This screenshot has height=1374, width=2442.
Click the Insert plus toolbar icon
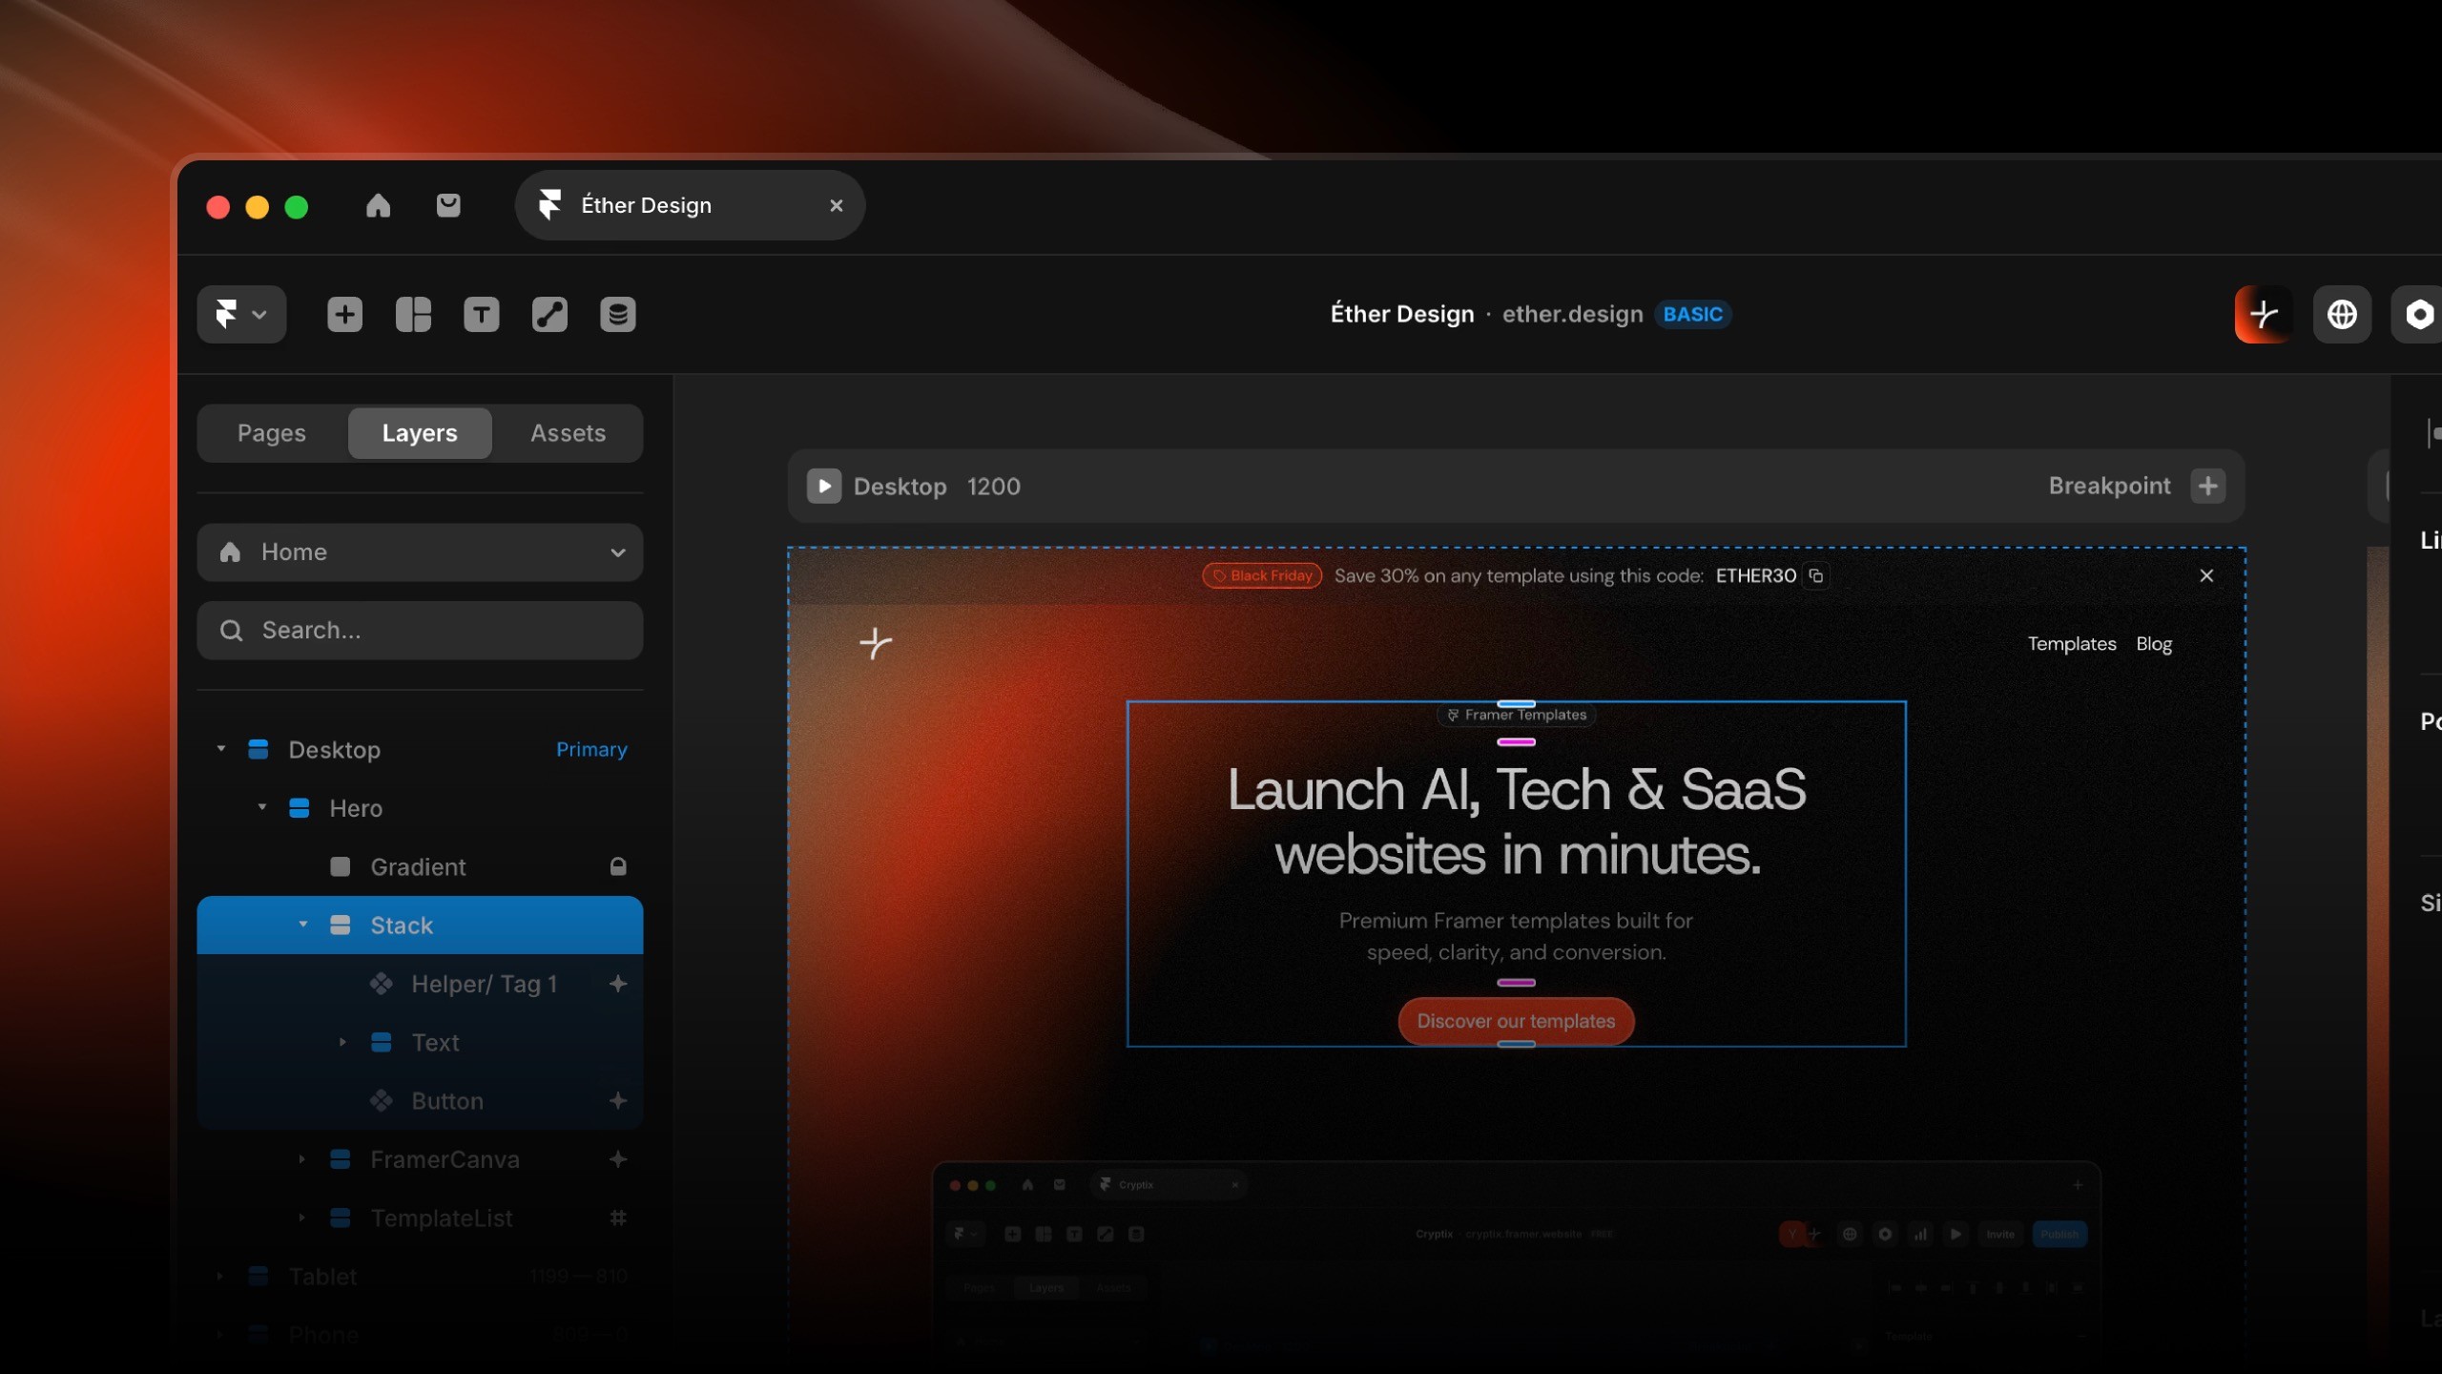click(344, 314)
